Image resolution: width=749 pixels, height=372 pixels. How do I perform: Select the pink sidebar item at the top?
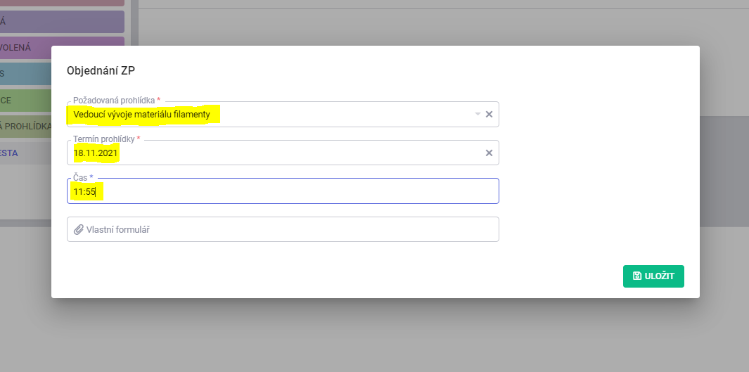click(62, 4)
